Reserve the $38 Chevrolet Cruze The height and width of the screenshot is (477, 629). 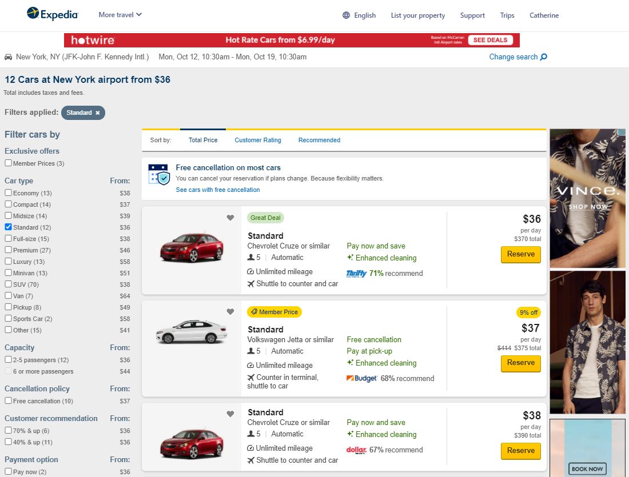[521, 451]
